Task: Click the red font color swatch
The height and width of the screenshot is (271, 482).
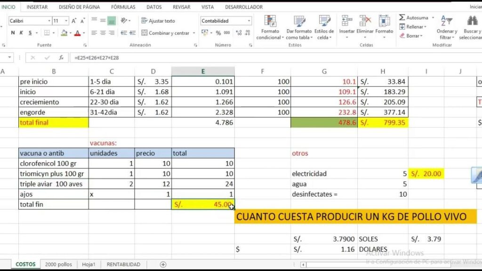Action: coord(77,33)
